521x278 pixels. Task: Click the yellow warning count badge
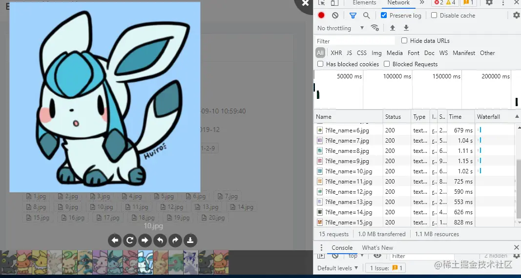(x=451, y=2)
